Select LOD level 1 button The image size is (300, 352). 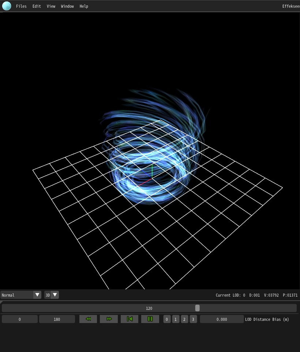pyautogui.click(x=176, y=319)
